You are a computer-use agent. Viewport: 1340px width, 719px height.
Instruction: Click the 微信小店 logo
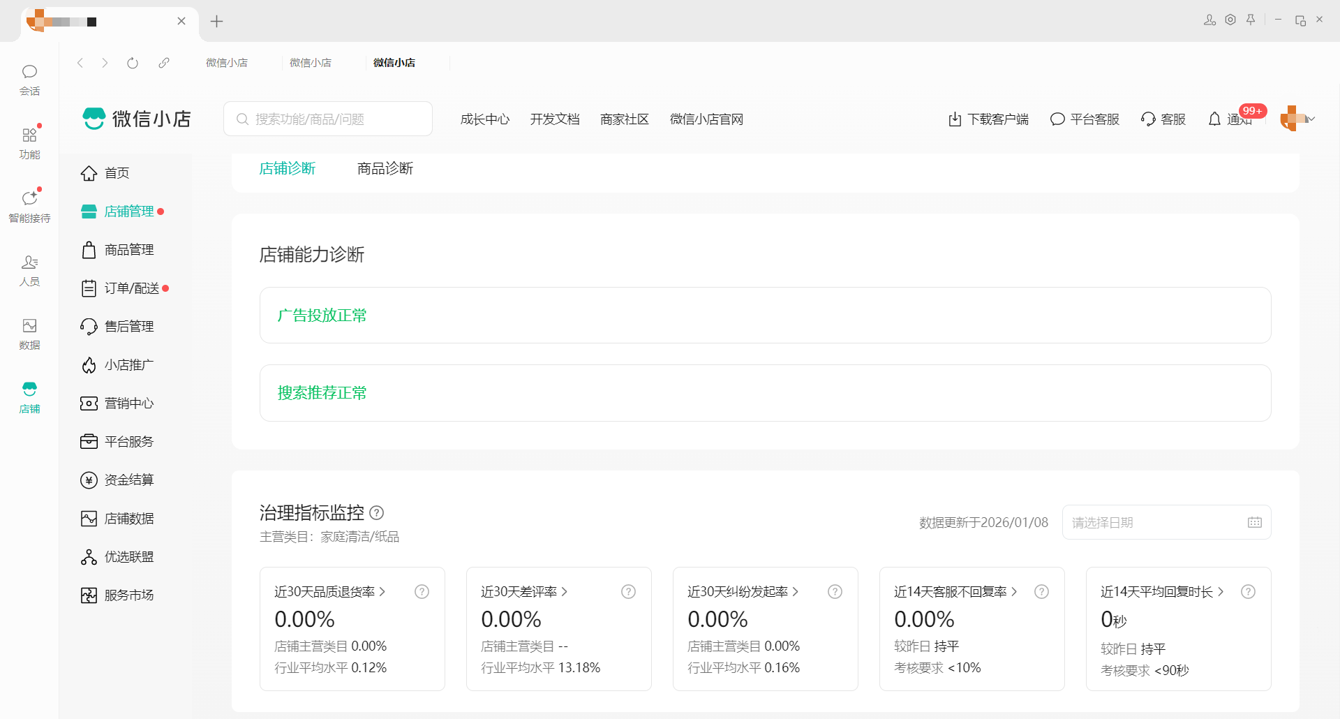click(137, 119)
